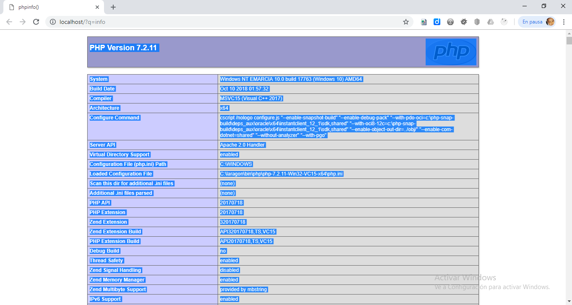Click the dark cog extension icon
Viewport: 572px width, 305px height.
[464, 22]
